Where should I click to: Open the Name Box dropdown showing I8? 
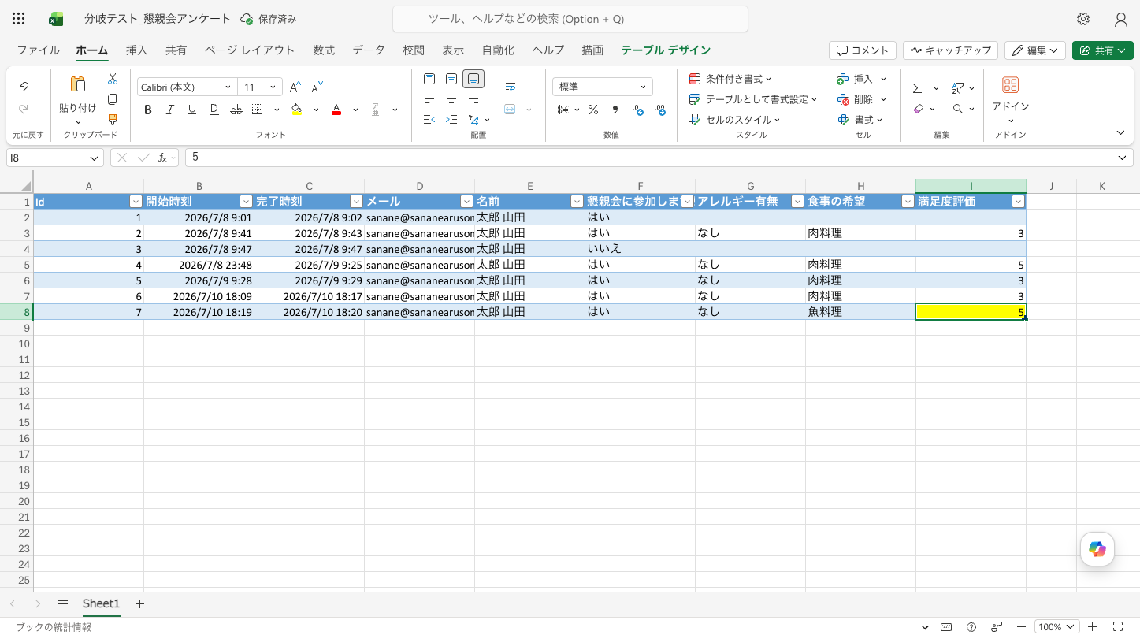pos(95,158)
